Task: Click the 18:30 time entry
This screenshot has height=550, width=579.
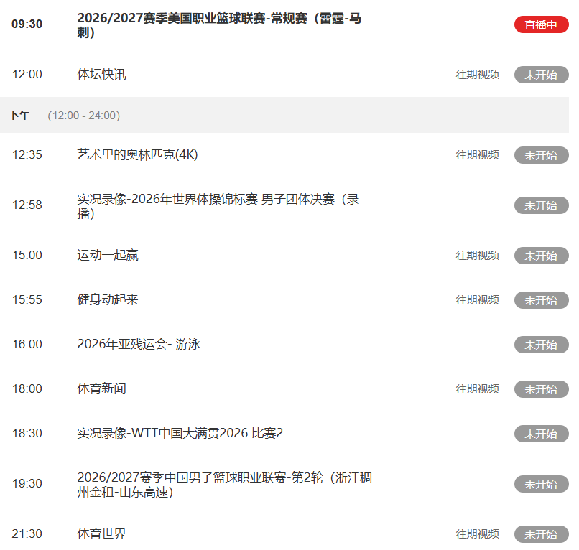Action: pyautogui.click(x=27, y=434)
